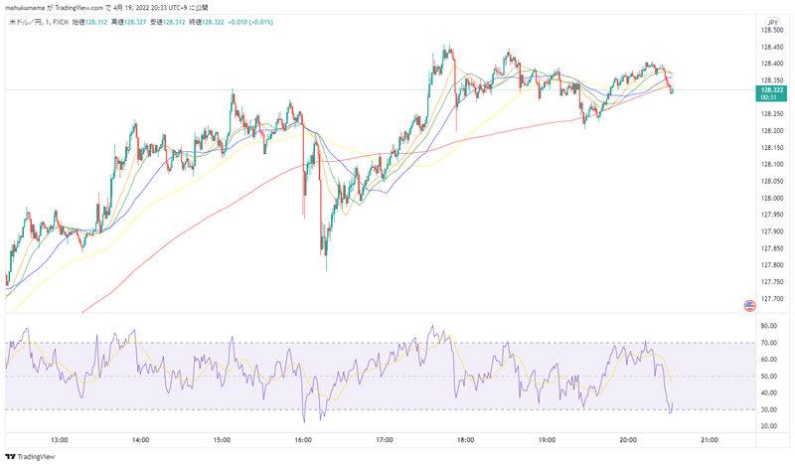Click the close value 終値128.322
This screenshot has height=466, width=795.
tap(207, 22)
